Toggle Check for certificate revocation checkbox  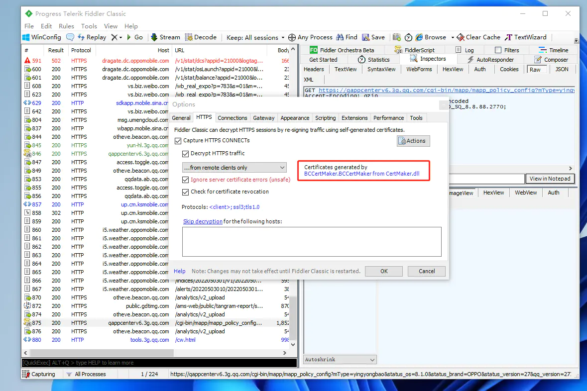pyautogui.click(x=185, y=192)
